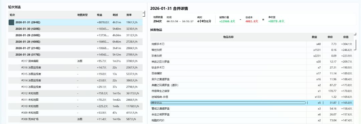Click the 5h12m duration cell
The height and width of the screenshot is (124, 361).
click(x=117, y=55)
